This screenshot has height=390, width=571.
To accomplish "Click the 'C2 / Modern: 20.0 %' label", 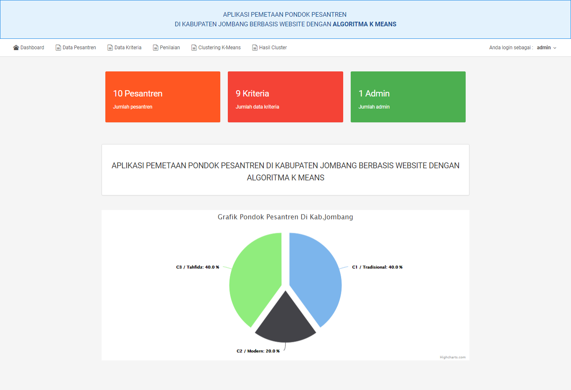I will (258, 351).
